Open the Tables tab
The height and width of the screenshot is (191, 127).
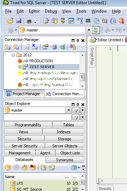point(68,125)
